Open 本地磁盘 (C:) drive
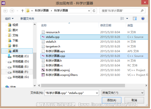The width and height of the screenshot is (151, 109). (20, 56)
